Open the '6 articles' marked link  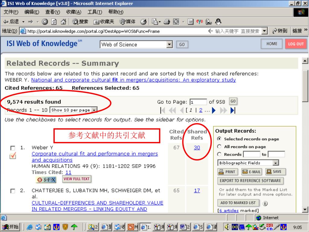229,211
